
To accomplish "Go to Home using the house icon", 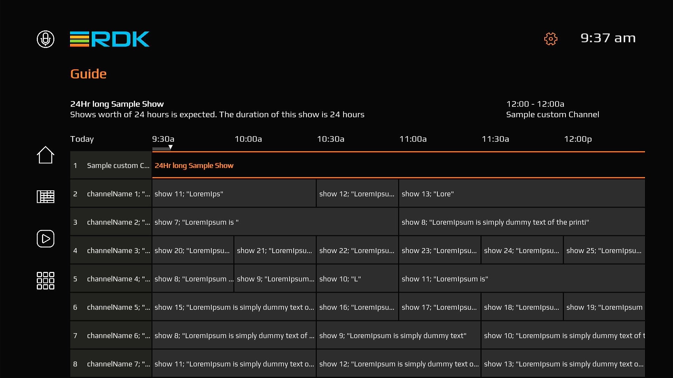I will pyautogui.click(x=46, y=155).
